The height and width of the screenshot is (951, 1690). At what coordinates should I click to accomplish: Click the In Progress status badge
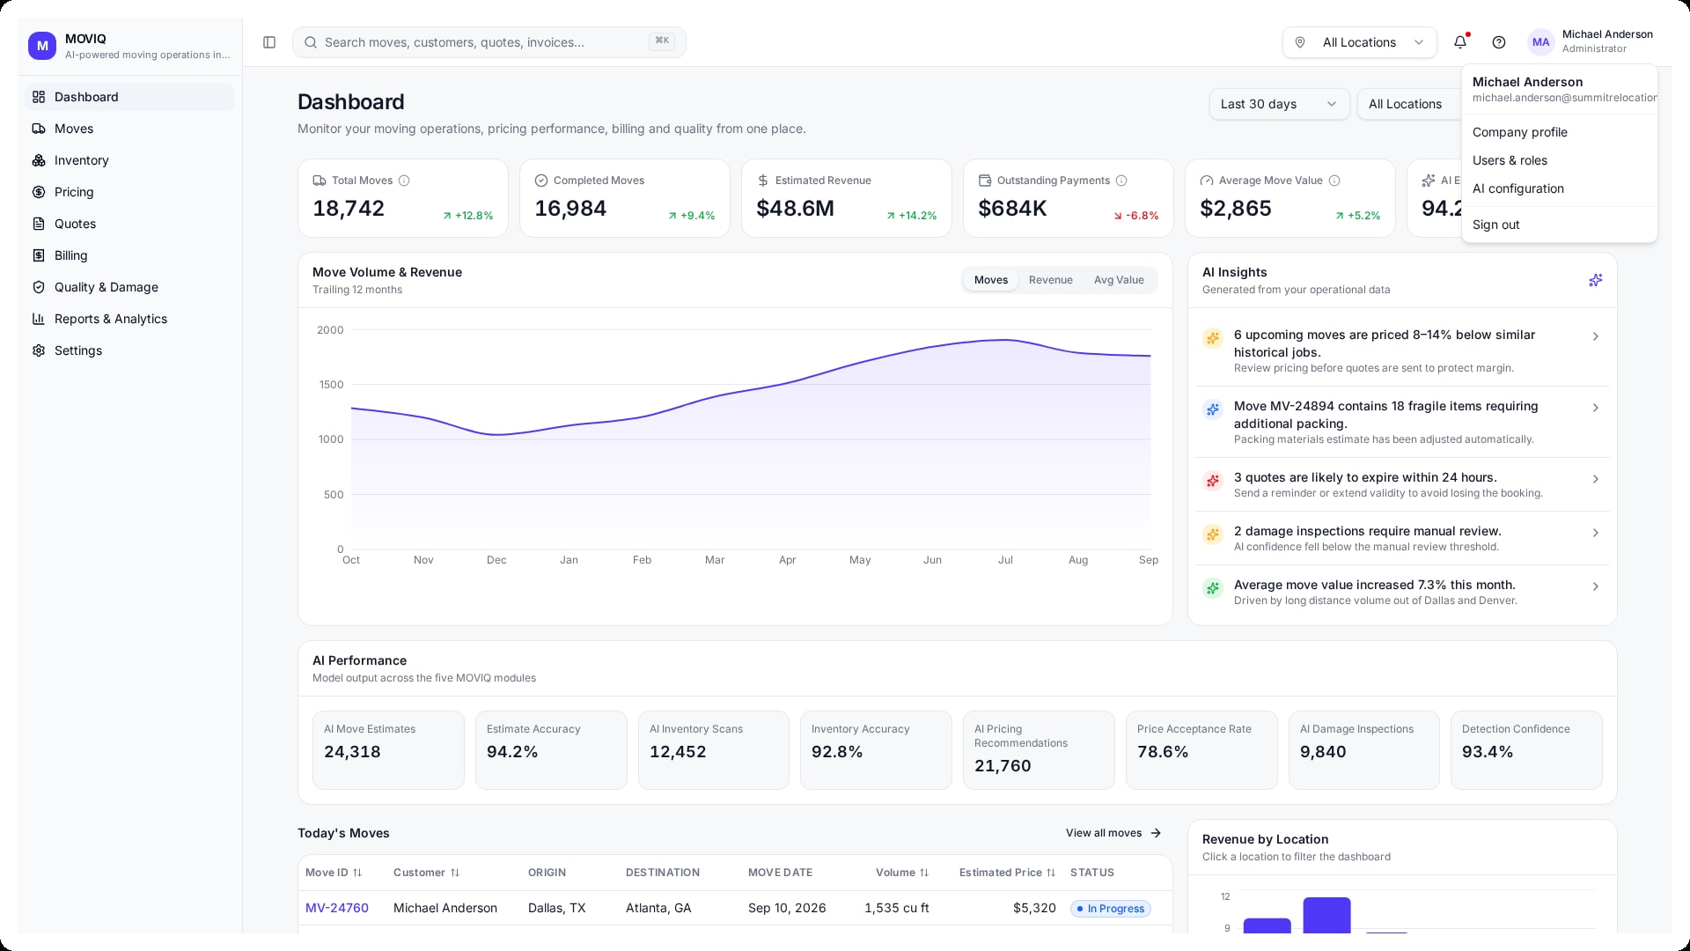[x=1111, y=909]
